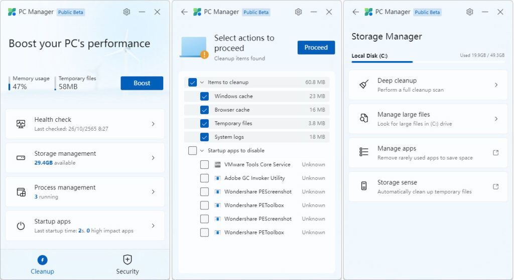The width and height of the screenshot is (514, 280).
Task: Click Public Beta badge in Storage Manager window
Action: click(x=427, y=13)
